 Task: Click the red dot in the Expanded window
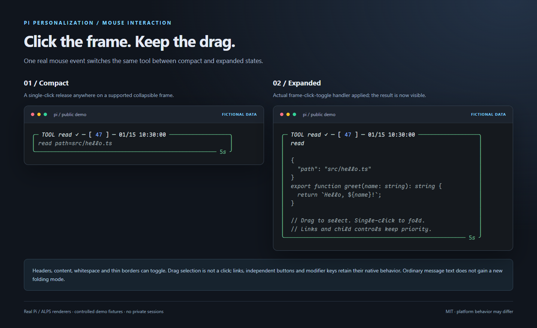[x=282, y=115]
